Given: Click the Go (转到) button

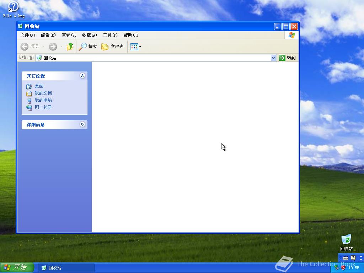Looking at the screenshot, I should tap(287, 58).
